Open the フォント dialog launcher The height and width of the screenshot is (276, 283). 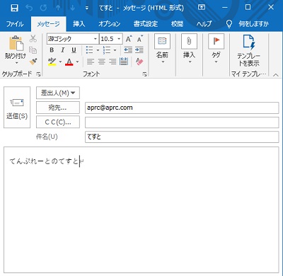(144, 74)
